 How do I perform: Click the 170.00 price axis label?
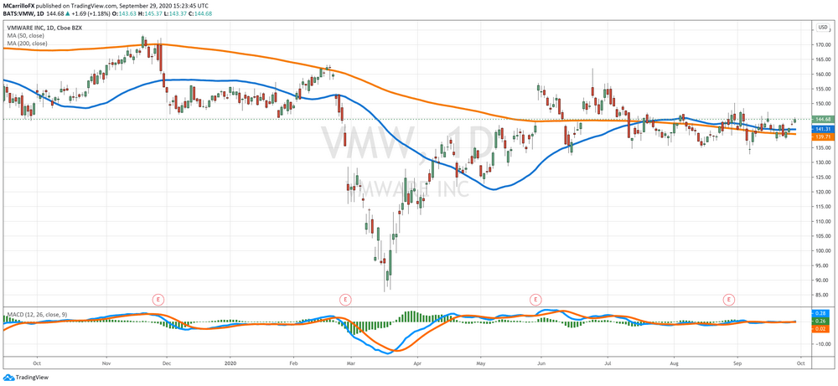point(824,45)
